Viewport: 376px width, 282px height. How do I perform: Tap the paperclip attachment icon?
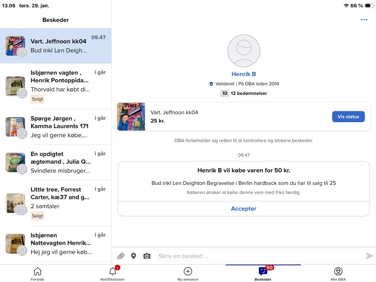(x=121, y=256)
